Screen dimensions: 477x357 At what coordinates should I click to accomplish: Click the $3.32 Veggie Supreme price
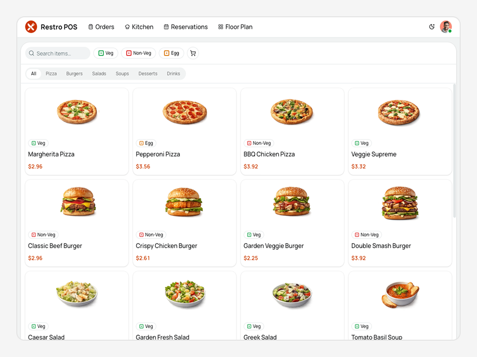pyautogui.click(x=358, y=166)
